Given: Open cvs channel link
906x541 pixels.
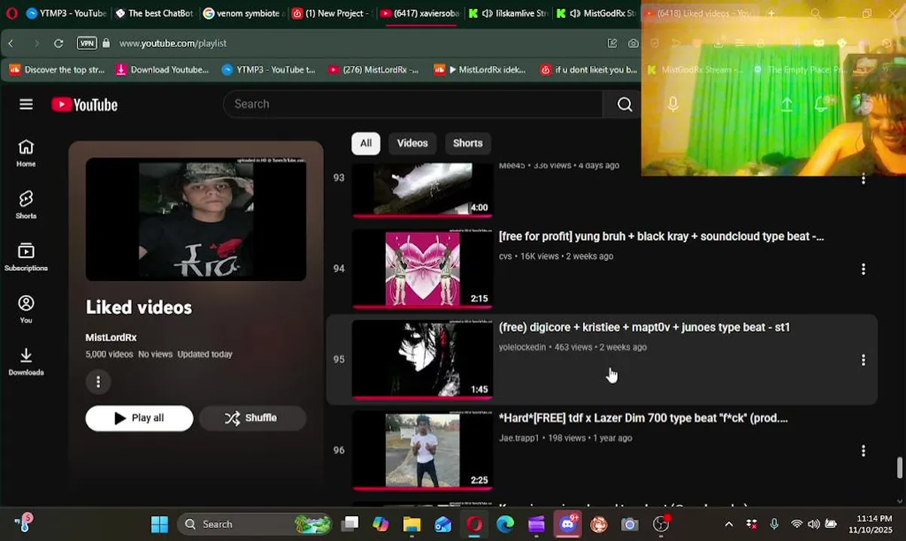Looking at the screenshot, I should [x=505, y=256].
